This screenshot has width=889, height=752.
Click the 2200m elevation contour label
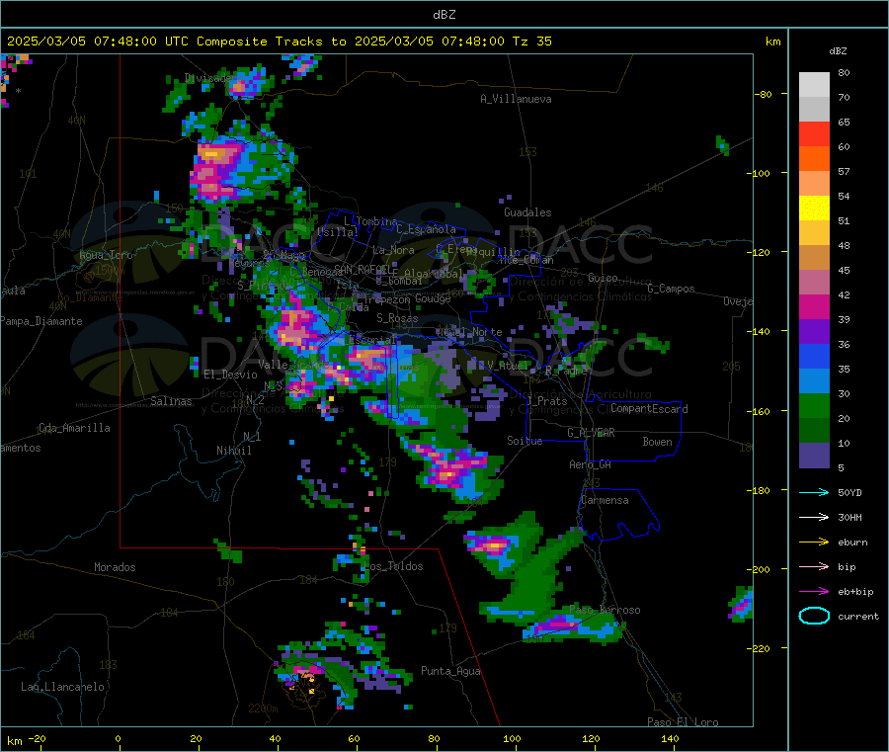(263, 709)
